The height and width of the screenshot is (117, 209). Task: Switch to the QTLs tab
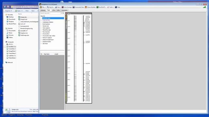[54, 10]
